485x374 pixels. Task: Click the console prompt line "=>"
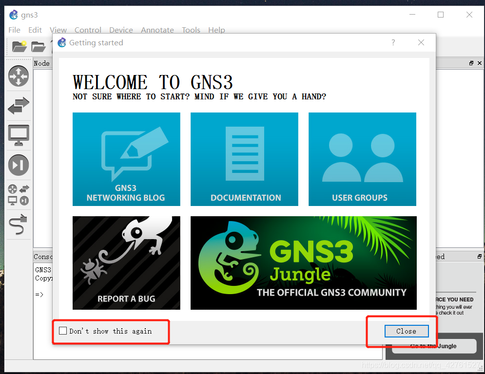coord(39,295)
